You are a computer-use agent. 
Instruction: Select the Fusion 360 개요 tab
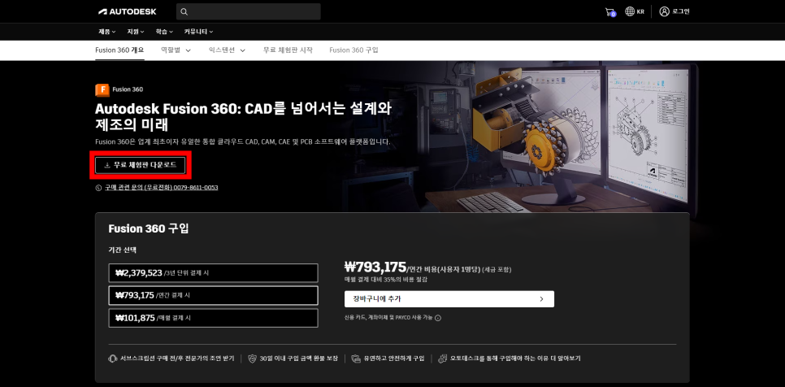point(119,50)
